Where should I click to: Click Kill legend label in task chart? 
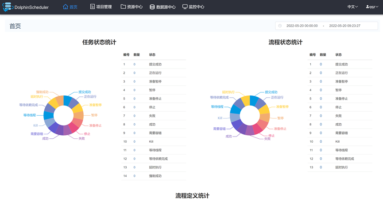(x=35, y=125)
